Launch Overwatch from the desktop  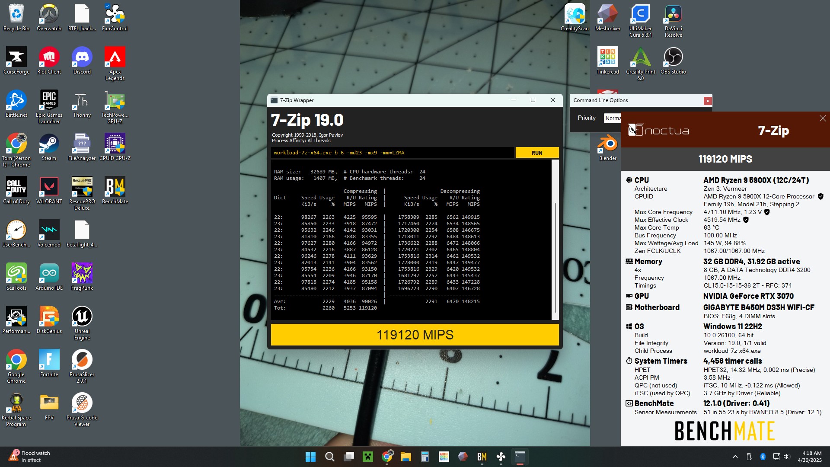[x=49, y=18]
